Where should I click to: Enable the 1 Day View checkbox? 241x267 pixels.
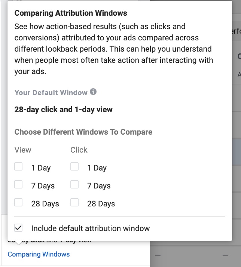pos(18,166)
